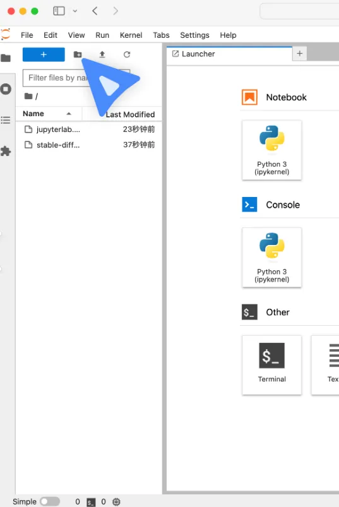Click the blue New Launcher plus button
The image size is (339, 507).
tap(44, 55)
